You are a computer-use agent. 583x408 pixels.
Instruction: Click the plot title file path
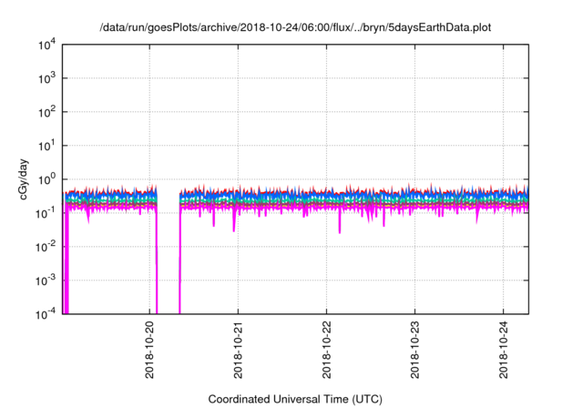tap(295, 27)
